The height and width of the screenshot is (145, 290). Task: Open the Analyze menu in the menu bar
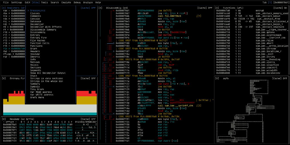(88, 2)
